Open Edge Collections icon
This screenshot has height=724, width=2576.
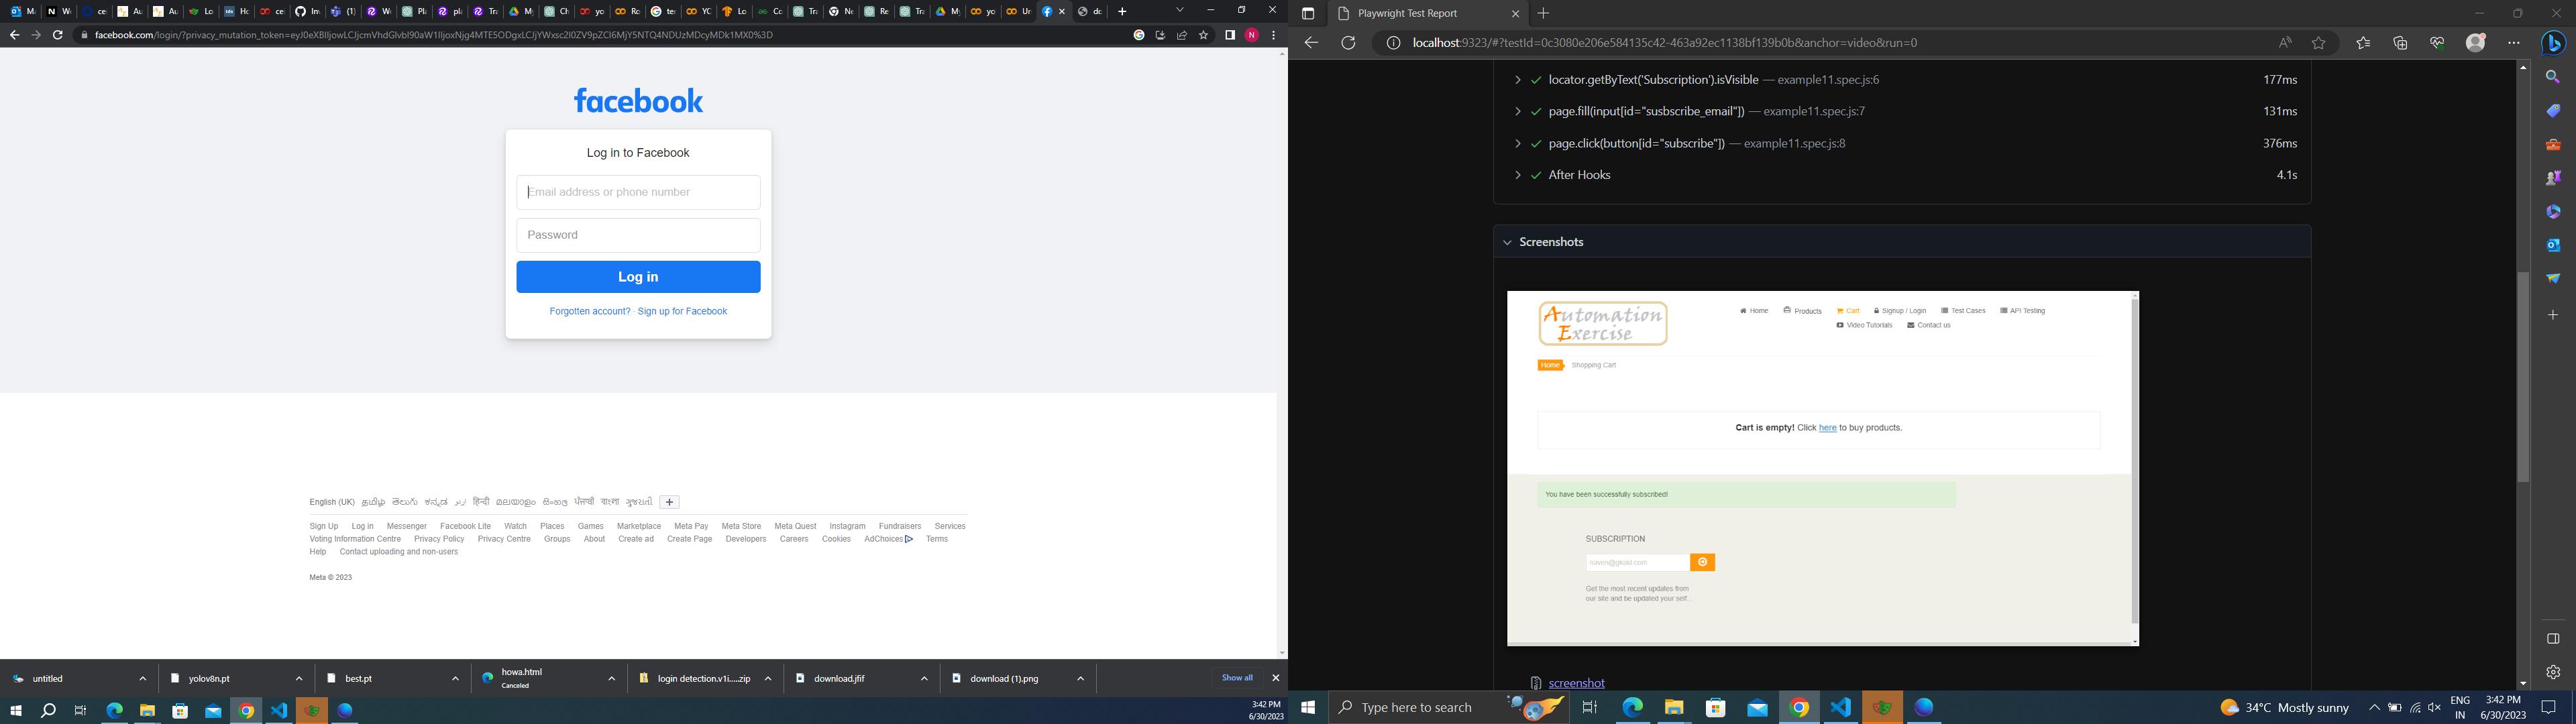[2400, 43]
